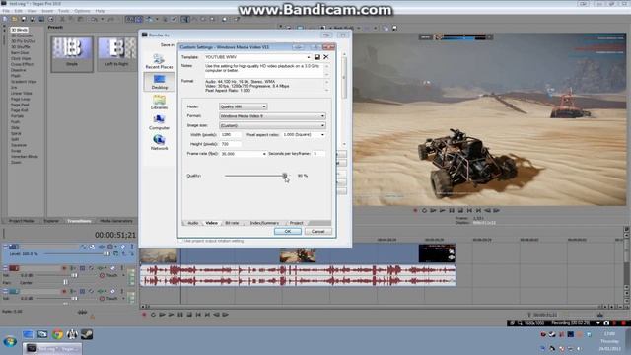Open the Tools menu

[x=63, y=11]
